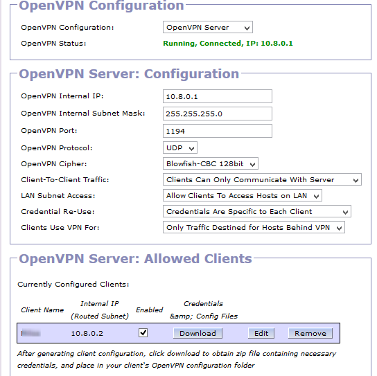Click the 'OpenVPN Status:' label
The height and width of the screenshot is (376, 377).
click(53, 43)
